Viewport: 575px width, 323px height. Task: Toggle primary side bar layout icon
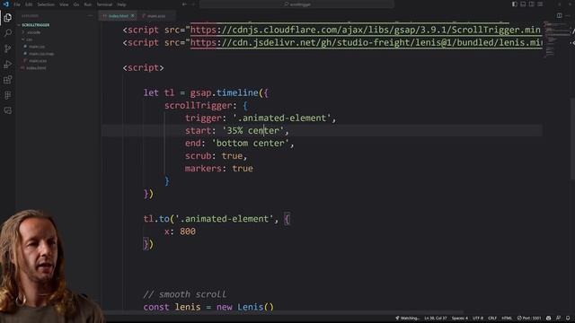pyautogui.click(x=515, y=4)
